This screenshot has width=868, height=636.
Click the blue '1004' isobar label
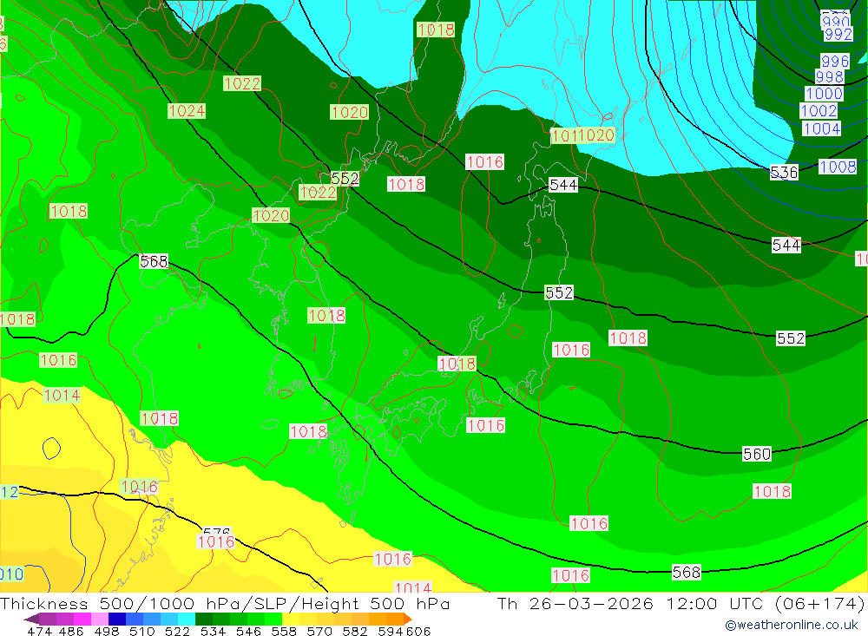pyautogui.click(x=821, y=128)
